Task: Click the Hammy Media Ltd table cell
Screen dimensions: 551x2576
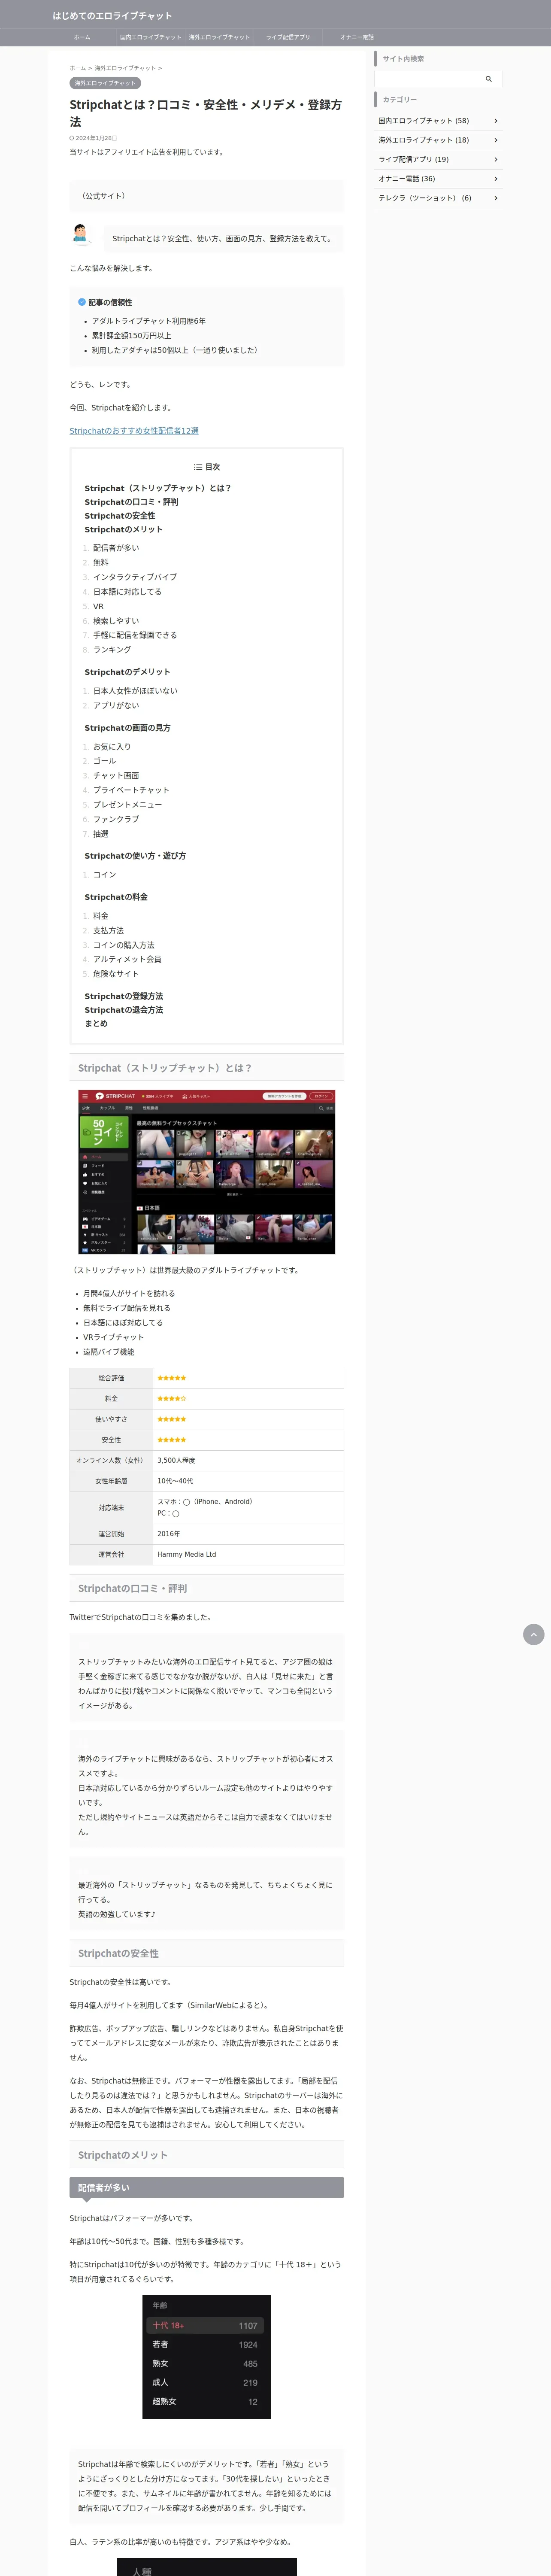Action: [x=248, y=1554]
